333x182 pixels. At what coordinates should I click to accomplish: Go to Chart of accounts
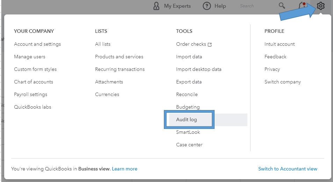(34, 82)
